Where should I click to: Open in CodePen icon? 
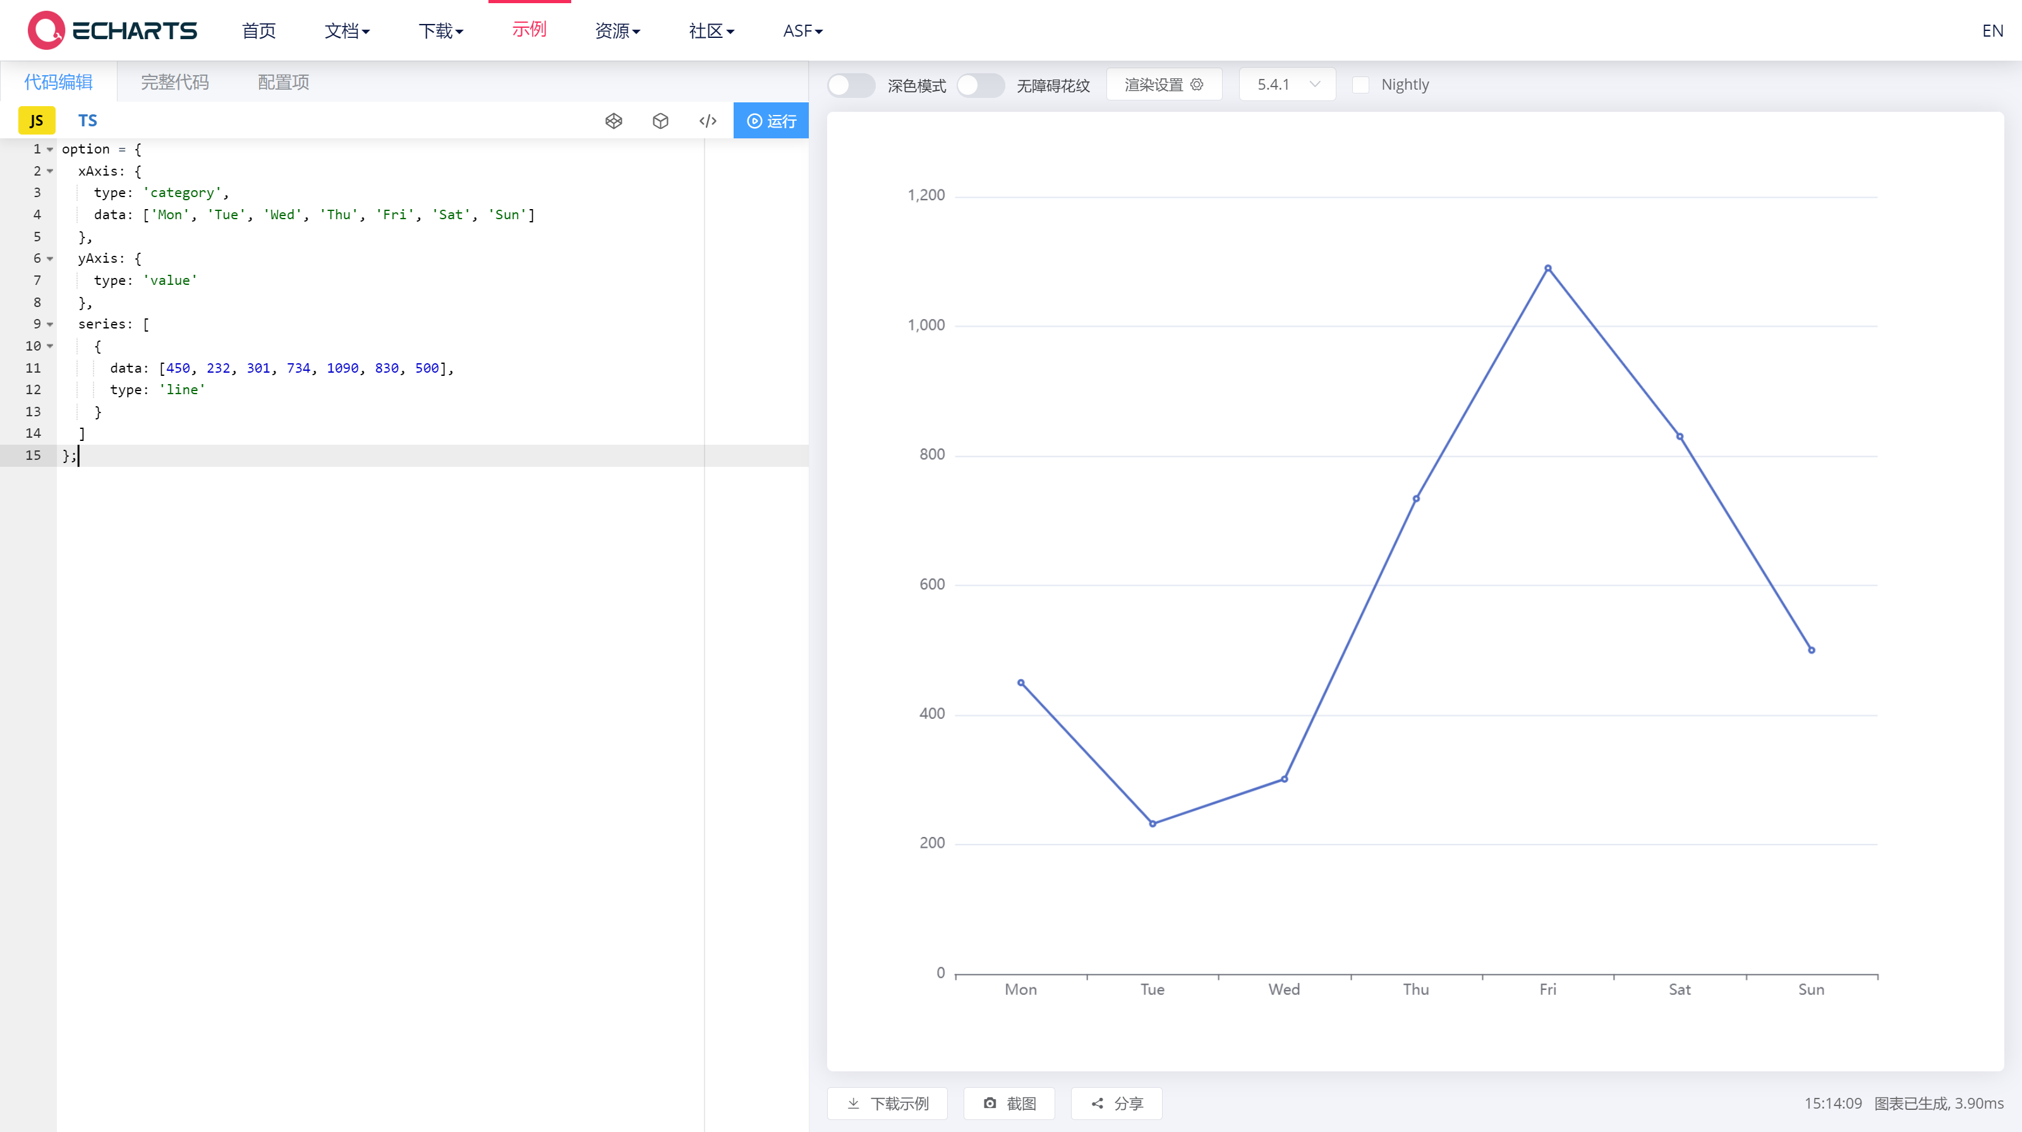[614, 121]
